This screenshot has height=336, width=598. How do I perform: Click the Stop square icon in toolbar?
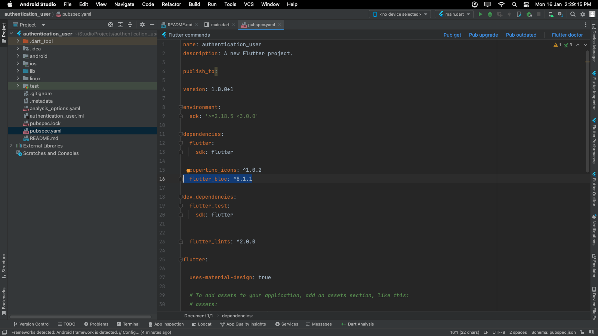(539, 14)
